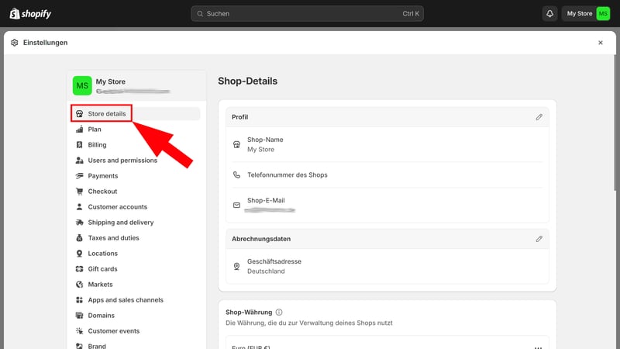Open Shipping and delivery settings
The height and width of the screenshot is (349, 620).
point(120,223)
